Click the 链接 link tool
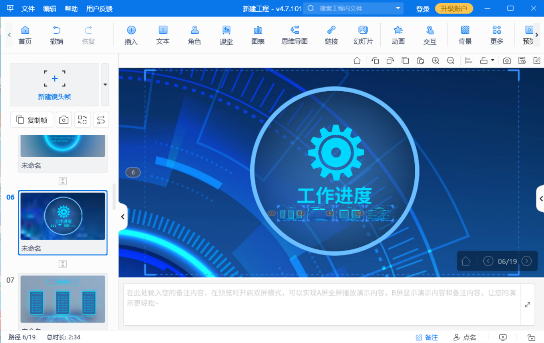544x343 pixels. pyautogui.click(x=331, y=35)
